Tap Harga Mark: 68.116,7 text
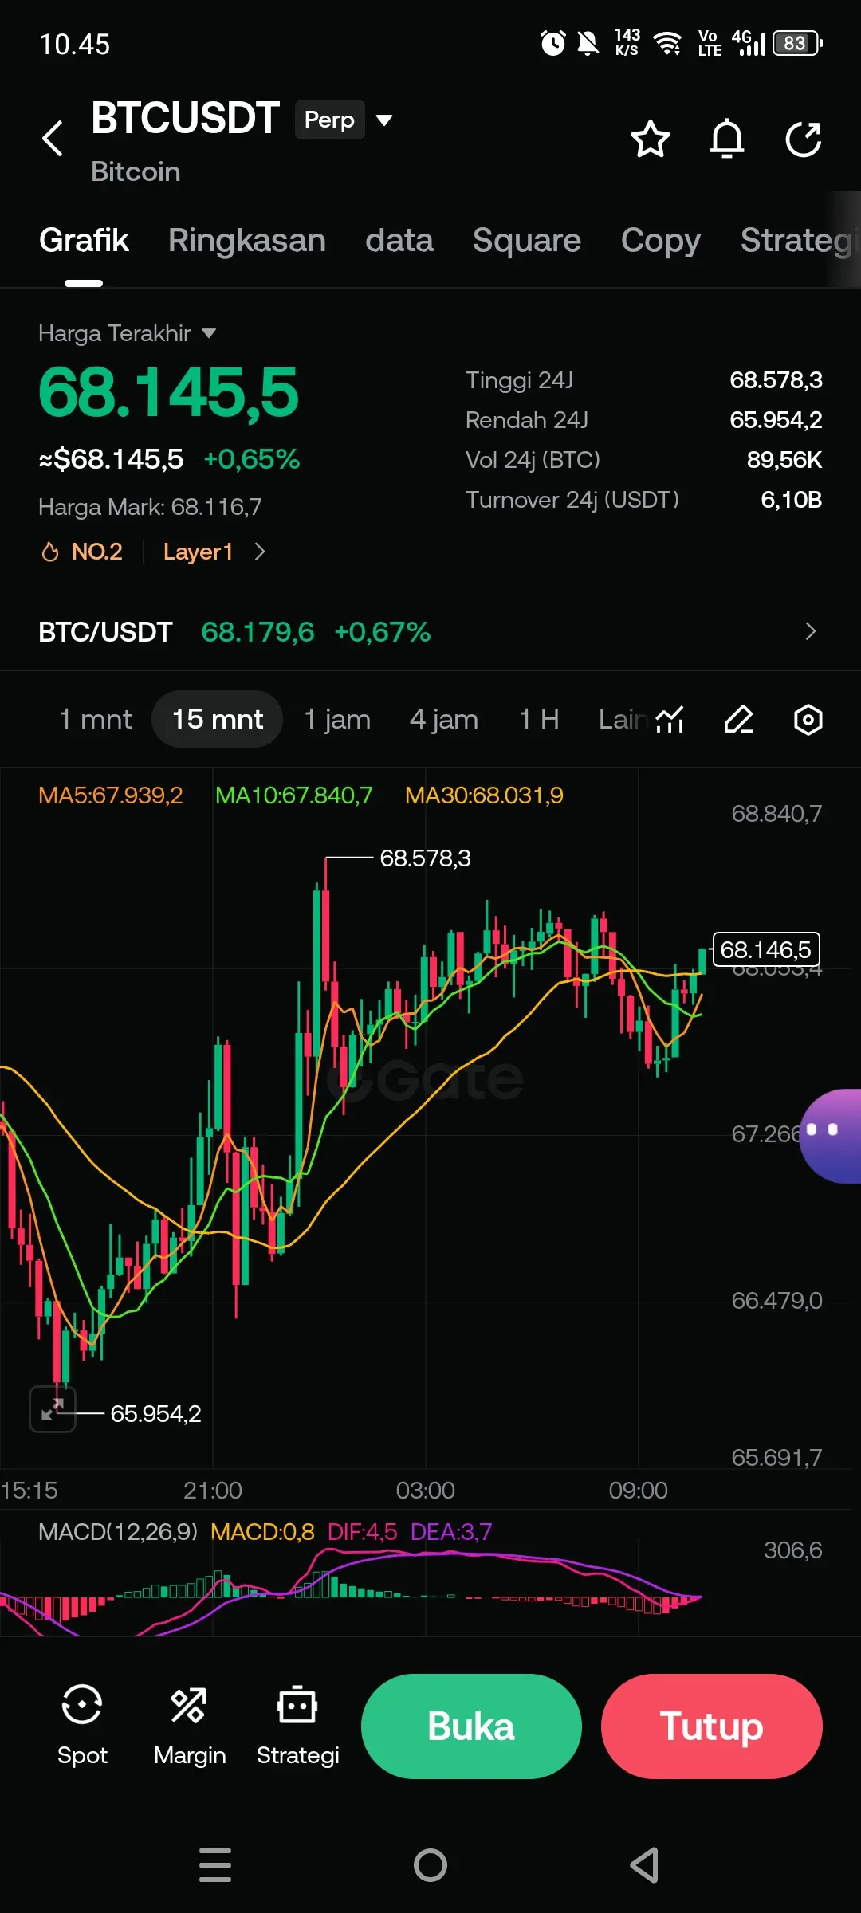861x1913 pixels. 150,507
